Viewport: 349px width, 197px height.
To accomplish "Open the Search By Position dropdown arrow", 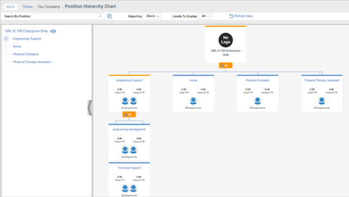I will click(100, 16).
